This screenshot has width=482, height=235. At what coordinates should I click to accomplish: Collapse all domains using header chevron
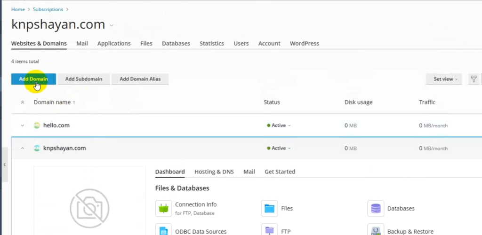click(22, 102)
